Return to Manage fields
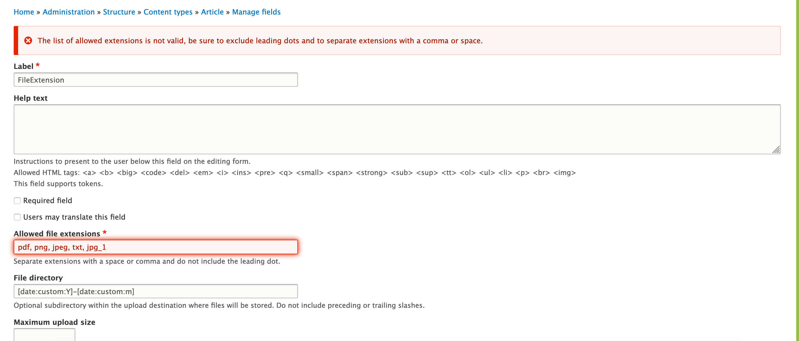The height and width of the screenshot is (341, 799). pyautogui.click(x=256, y=12)
